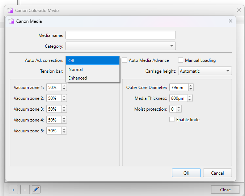245x196 pixels.
Task: Click the minus remove button in Canon Colorado Media window
Action: pyautogui.click(x=25, y=189)
